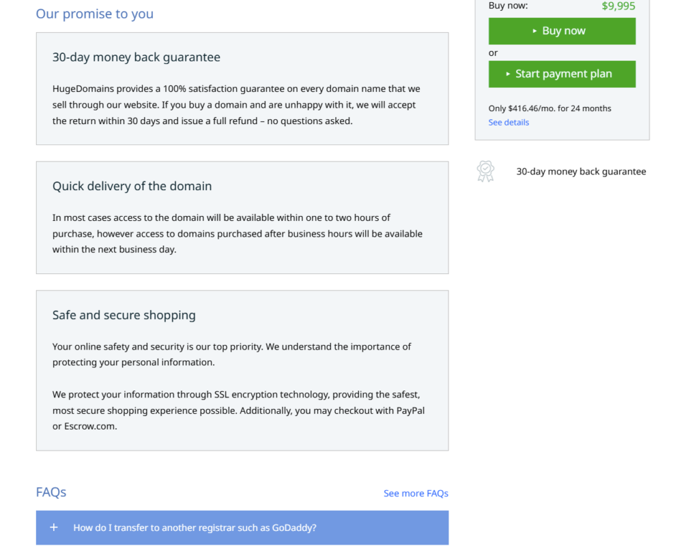
Task: Click the FAQs section heading
Action: 51,492
